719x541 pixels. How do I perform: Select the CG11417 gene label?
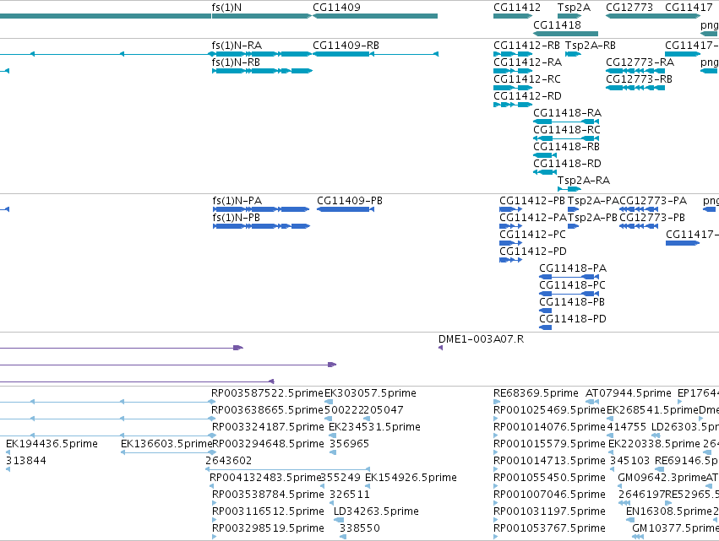[689, 8]
